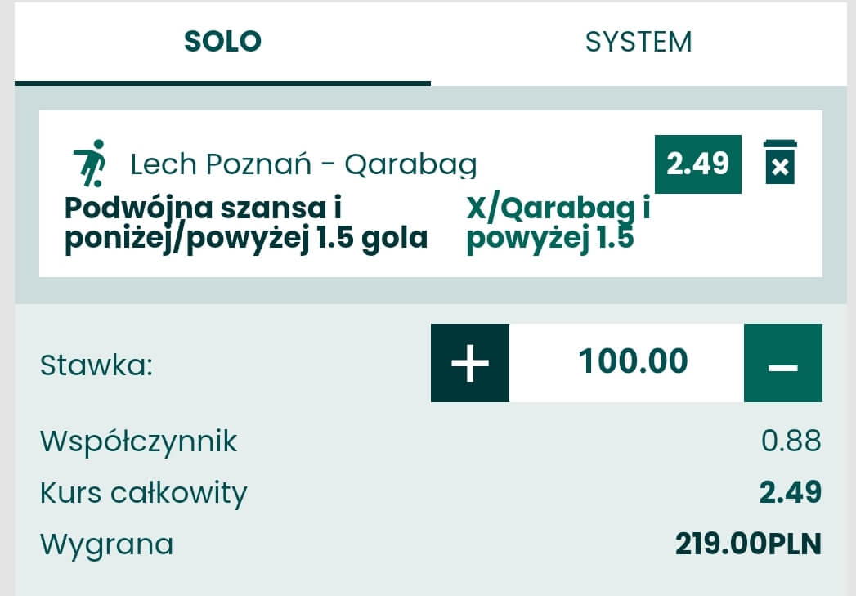This screenshot has width=856, height=596.
Task: Open the Lech Poznań - Qarabag match
Action: point(303,165)
